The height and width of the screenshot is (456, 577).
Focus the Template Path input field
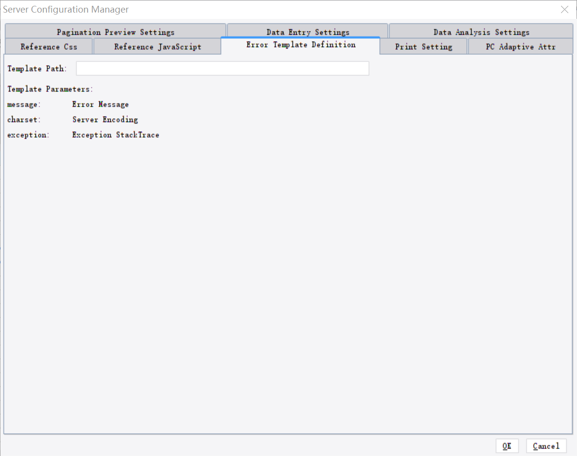[223, 68]
